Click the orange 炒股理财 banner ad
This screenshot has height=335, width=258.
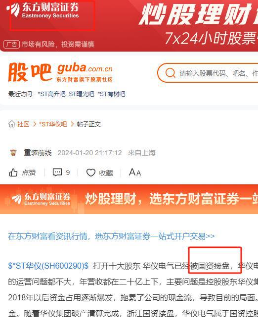129,199
